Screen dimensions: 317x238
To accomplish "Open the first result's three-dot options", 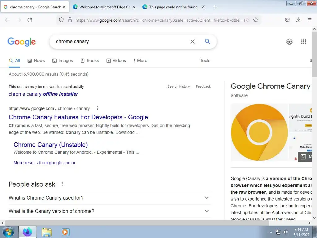I will [x=98, y=108].
